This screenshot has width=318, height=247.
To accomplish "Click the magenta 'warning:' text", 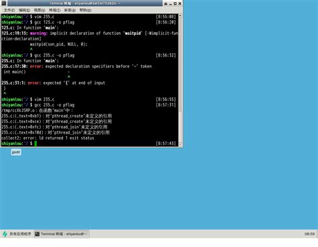I will [x=39, y=33].
